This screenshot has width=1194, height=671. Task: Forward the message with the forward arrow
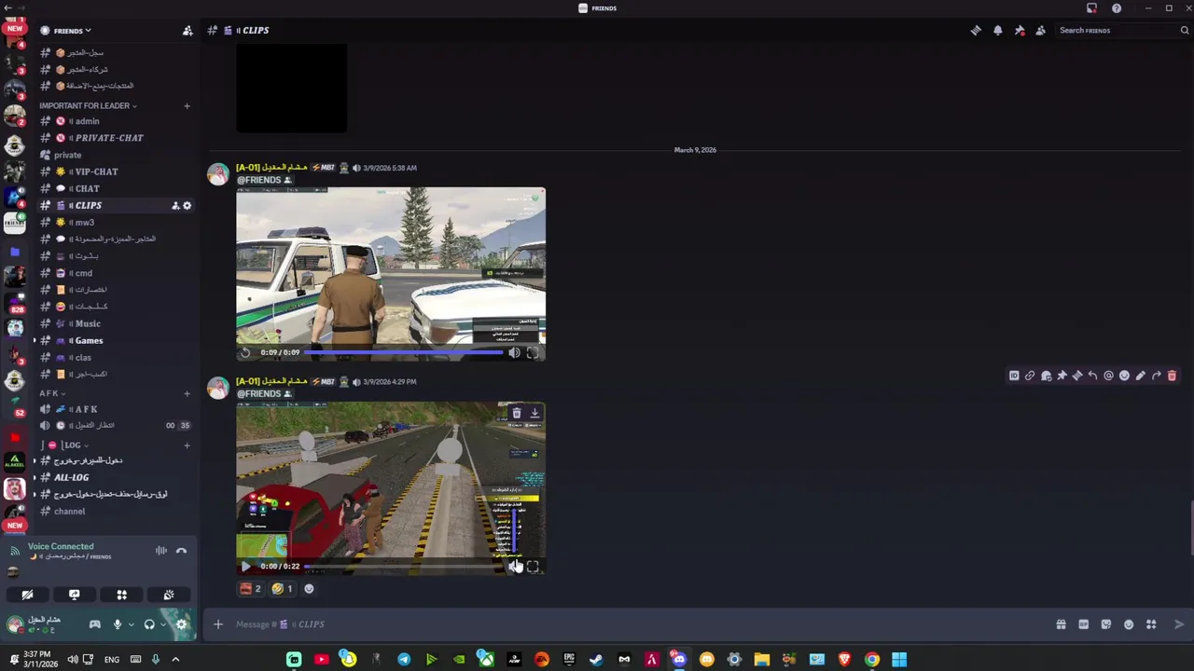pos(1157,376)
